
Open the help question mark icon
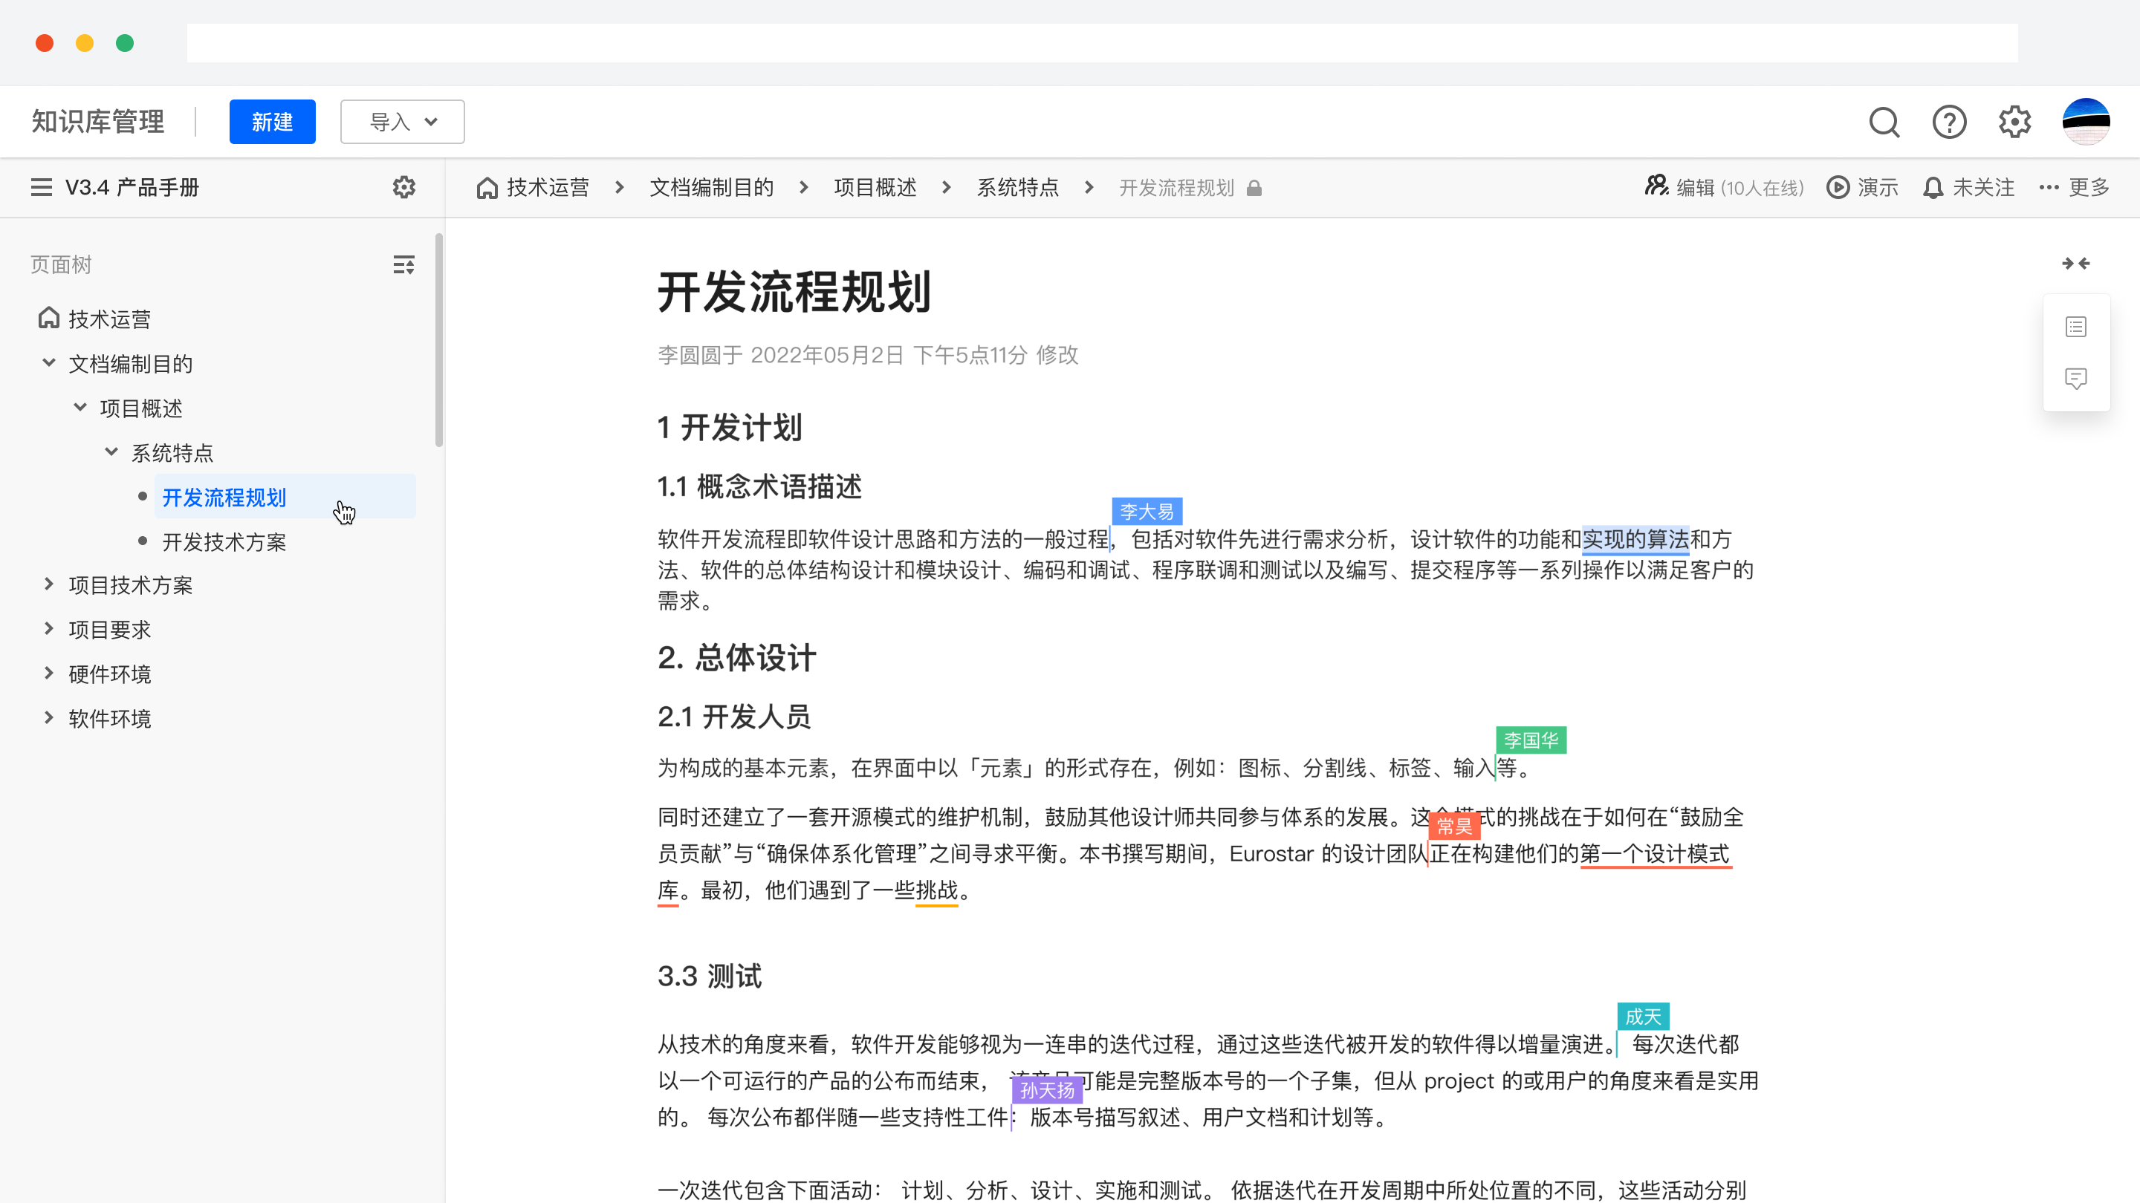1949,122
